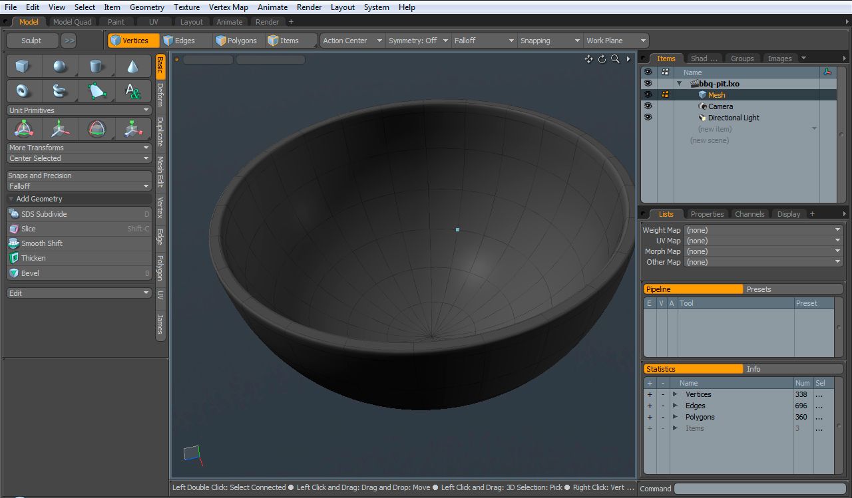Select the Sphere primitive tool
Viewport: 852px width, 498px height.
point(60,66)
